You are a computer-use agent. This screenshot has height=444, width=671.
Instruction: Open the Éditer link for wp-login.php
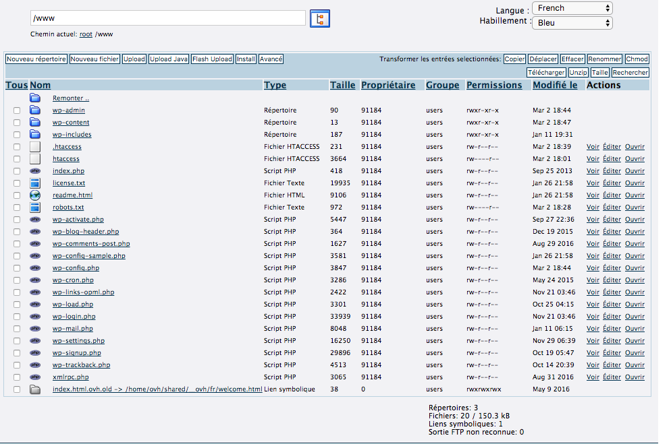point(612,317)
